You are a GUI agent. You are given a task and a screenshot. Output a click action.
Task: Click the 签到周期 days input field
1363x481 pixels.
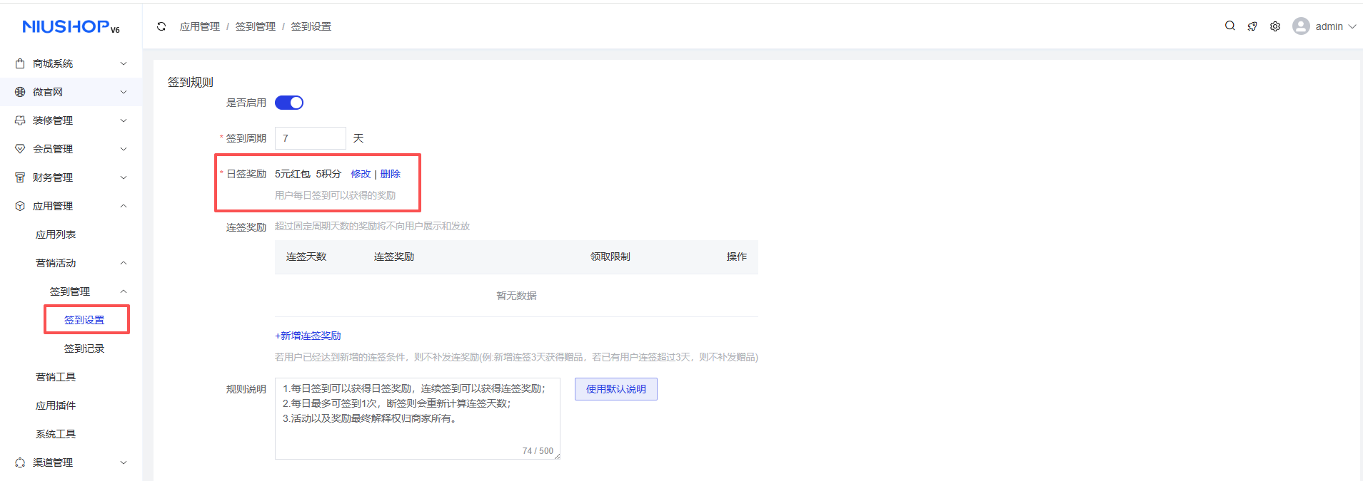click(310, 138)
